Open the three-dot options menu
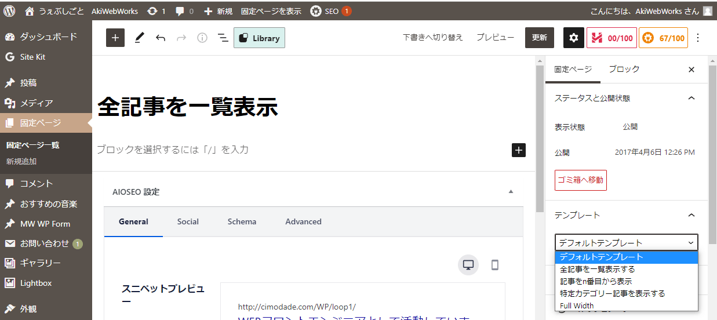The width and height of the screenshot is (717, 320). coord(698,38)
